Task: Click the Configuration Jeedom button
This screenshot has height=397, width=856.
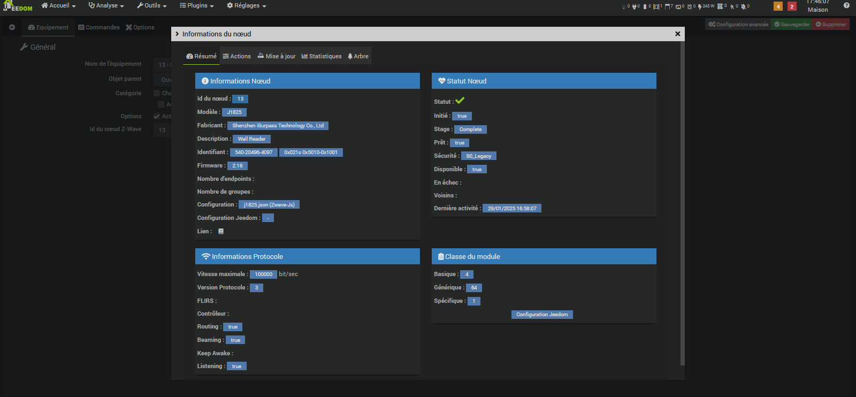Action: point(542,315)
